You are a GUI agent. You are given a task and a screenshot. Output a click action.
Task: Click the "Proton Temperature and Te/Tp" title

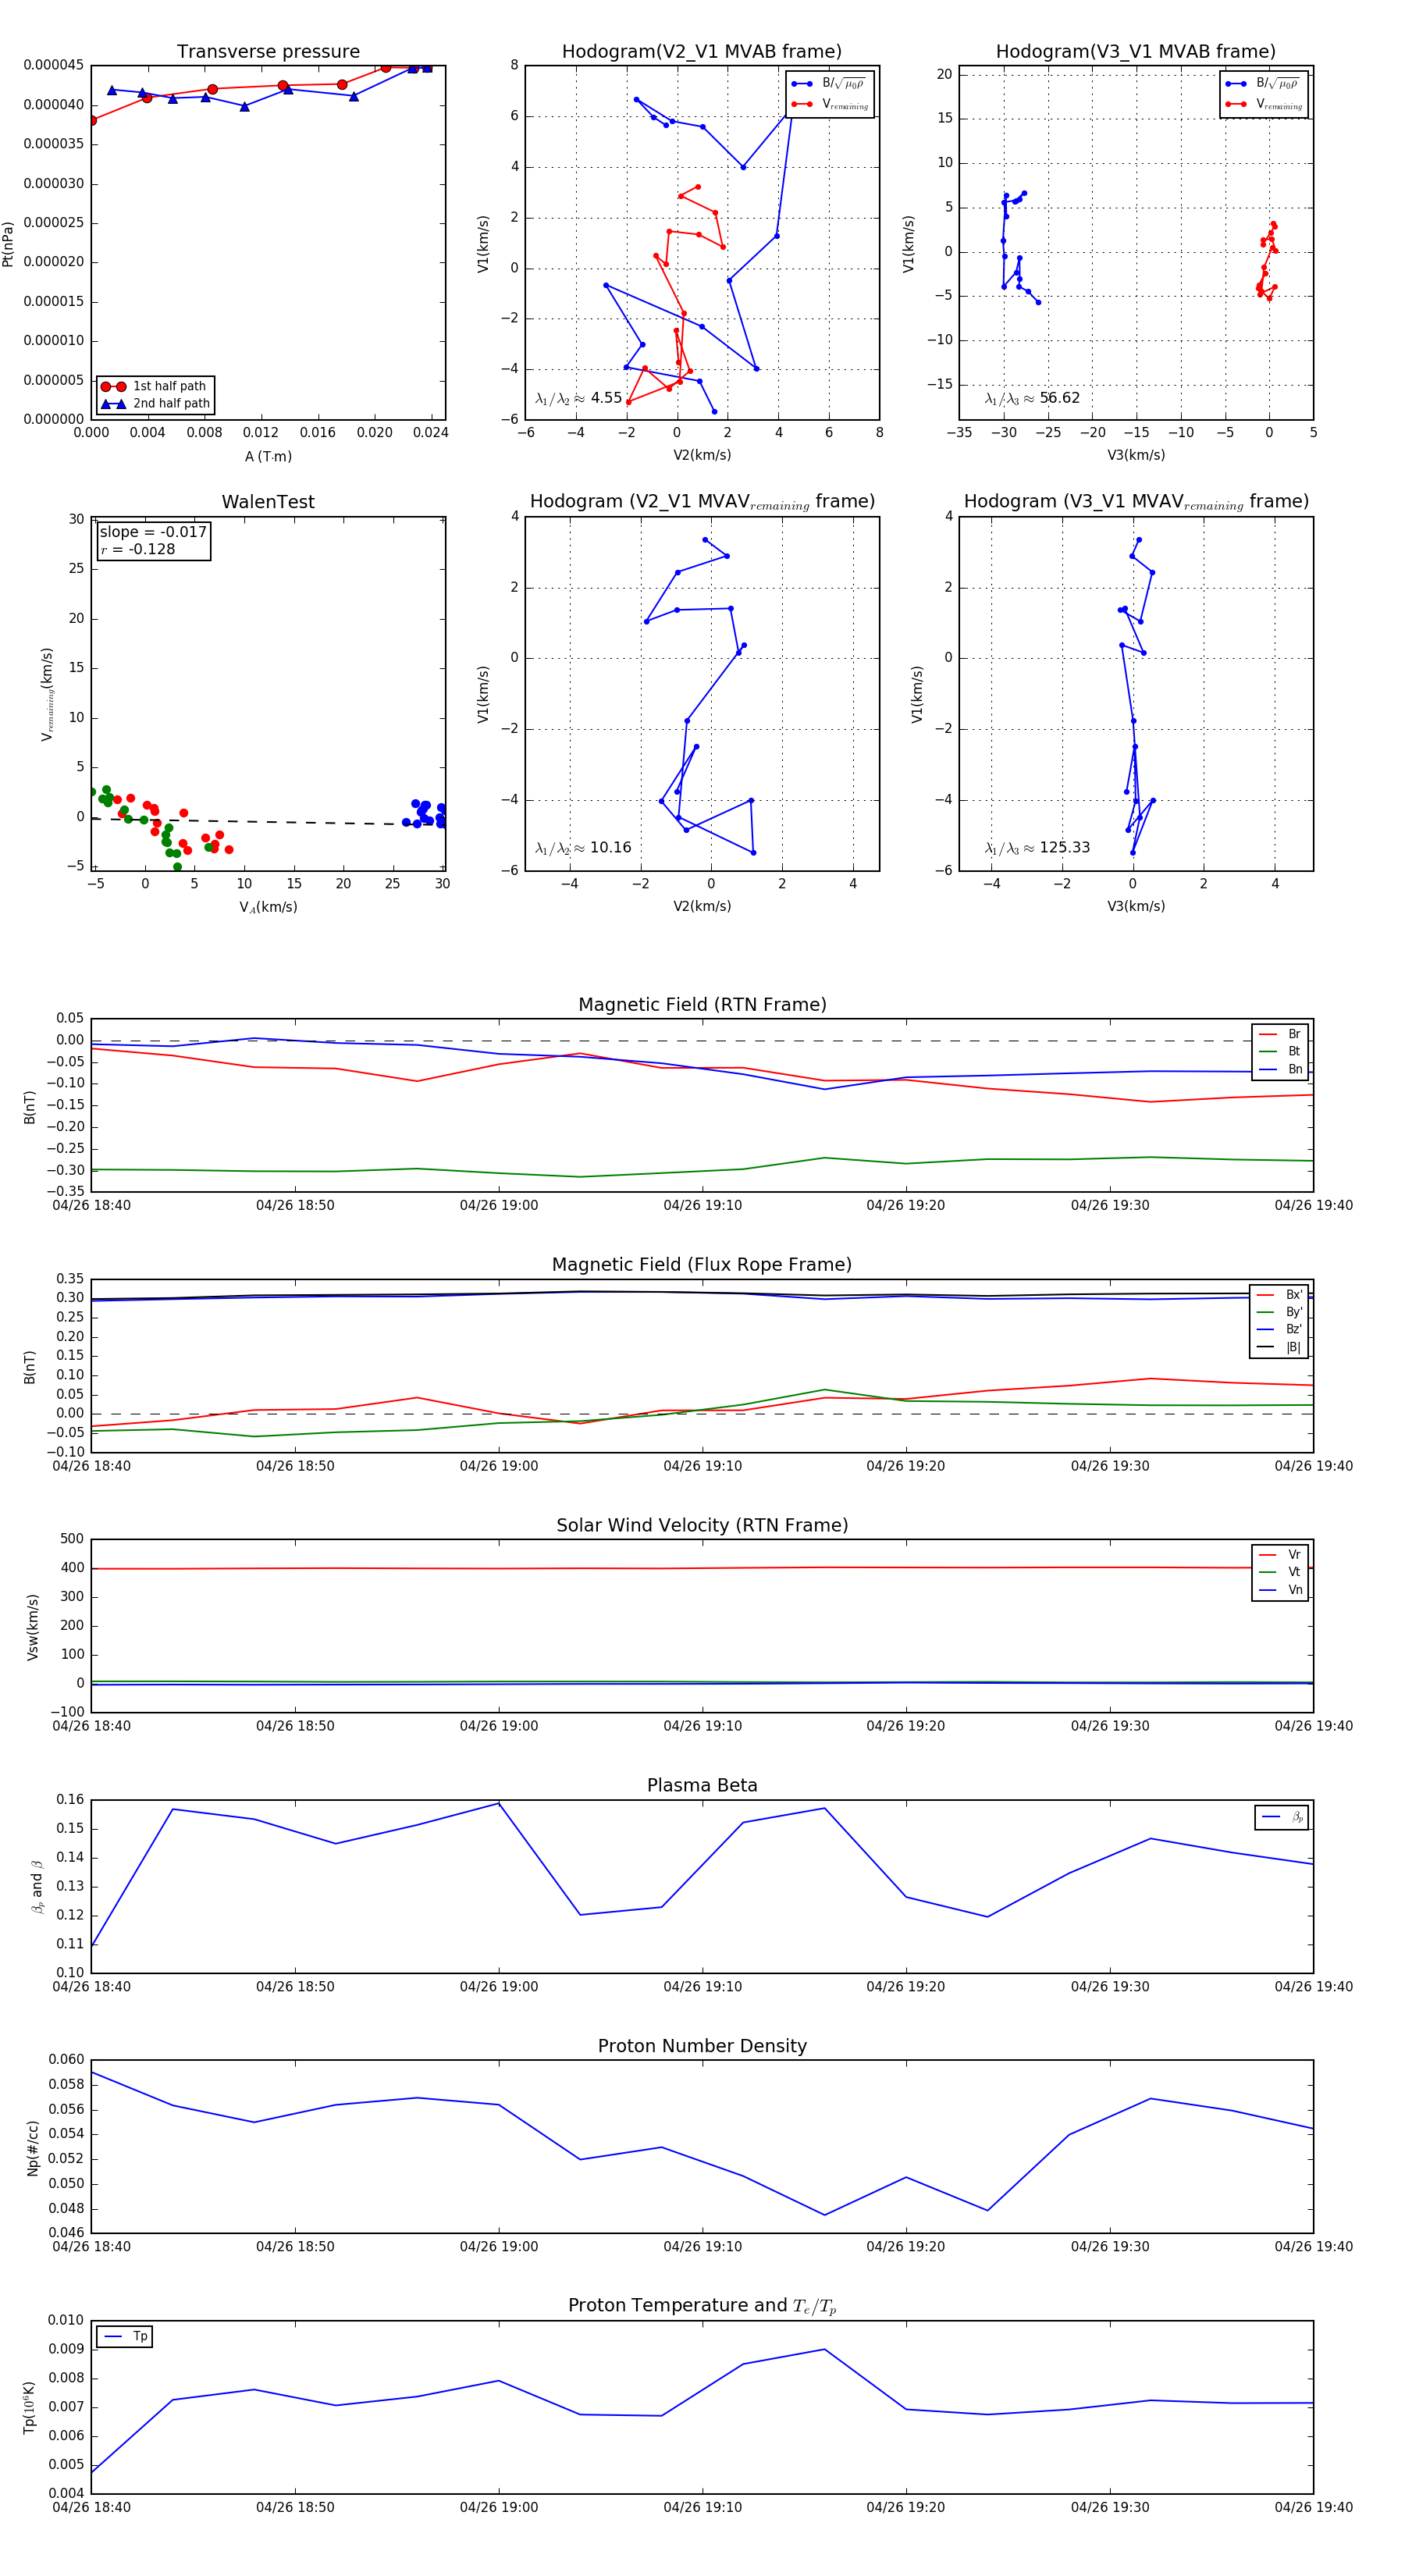pos(702,2306)
